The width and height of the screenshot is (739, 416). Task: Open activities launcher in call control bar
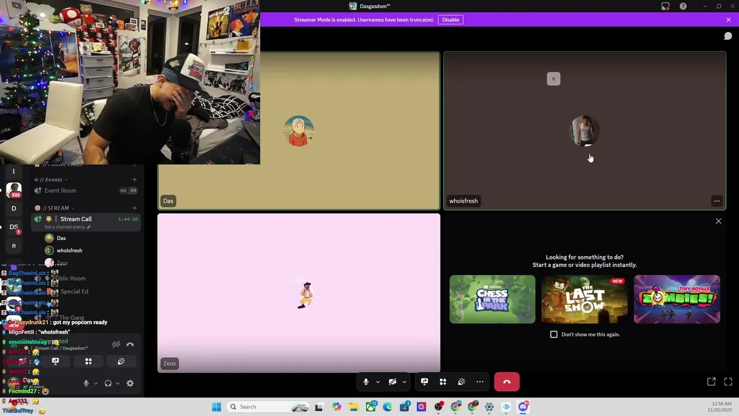[443, 382]
